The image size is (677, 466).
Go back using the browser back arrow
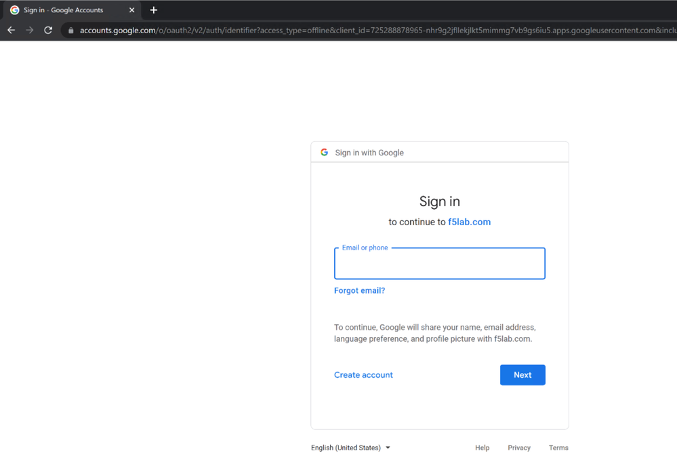[12, 31]
